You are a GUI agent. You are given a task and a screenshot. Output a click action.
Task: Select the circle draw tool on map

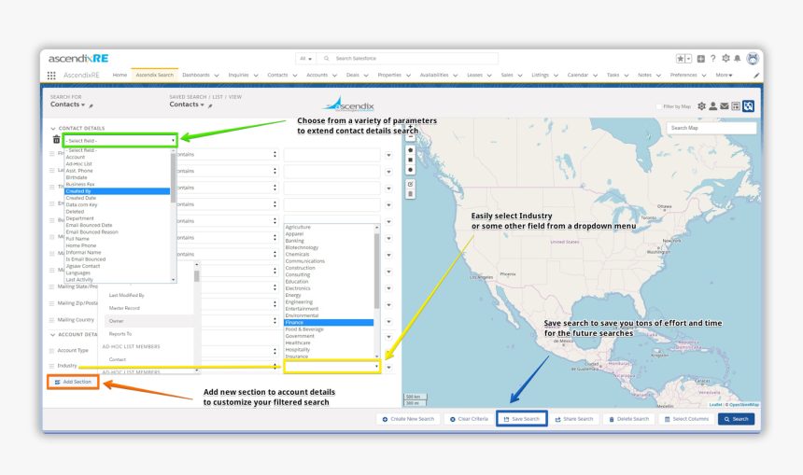coord(410,170)
